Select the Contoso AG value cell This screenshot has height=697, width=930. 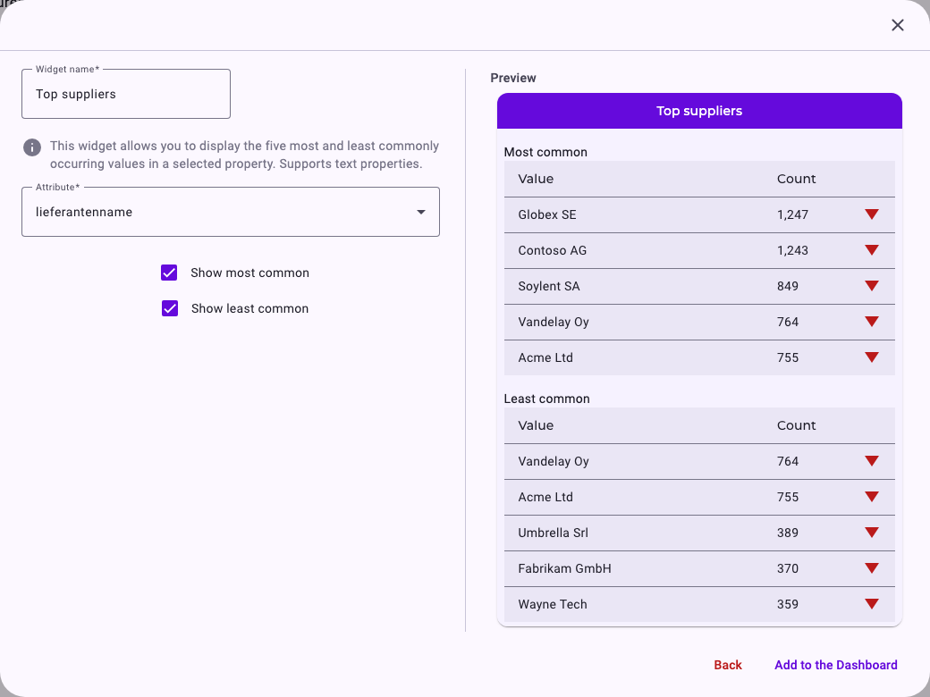pos(553,251)
